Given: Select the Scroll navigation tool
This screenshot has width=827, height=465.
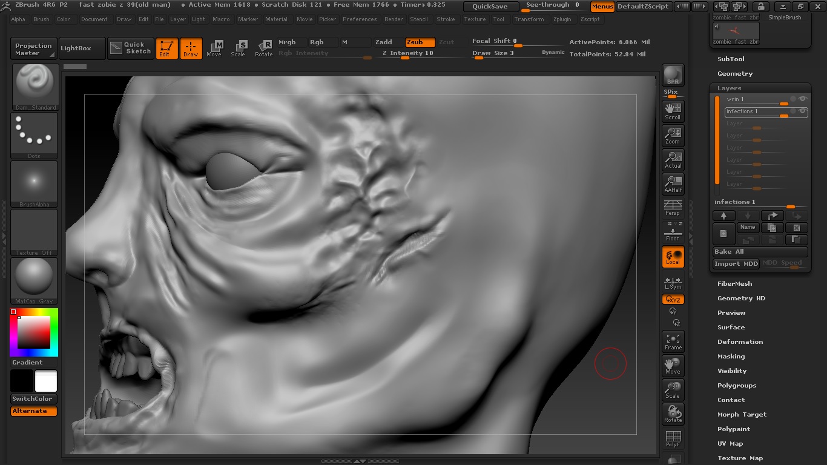Looking at the screenshot, I should click(673, 110).
